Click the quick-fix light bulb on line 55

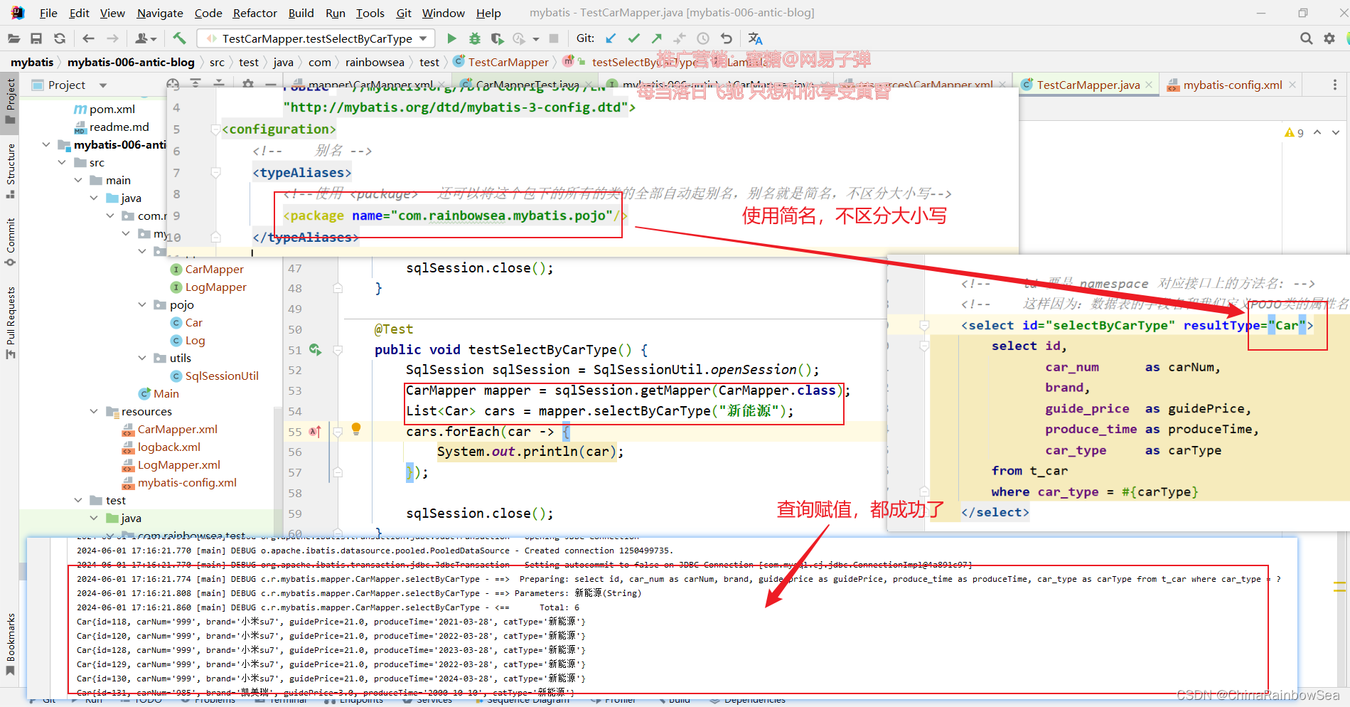(x=356, y=429)
